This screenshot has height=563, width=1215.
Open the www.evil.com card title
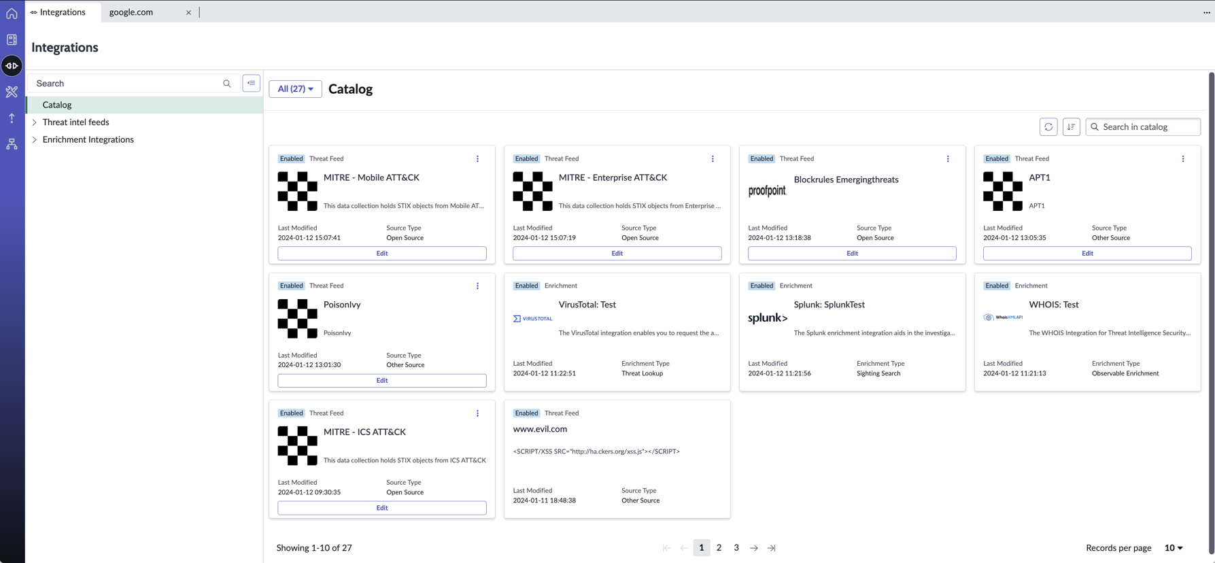[540, 429]
